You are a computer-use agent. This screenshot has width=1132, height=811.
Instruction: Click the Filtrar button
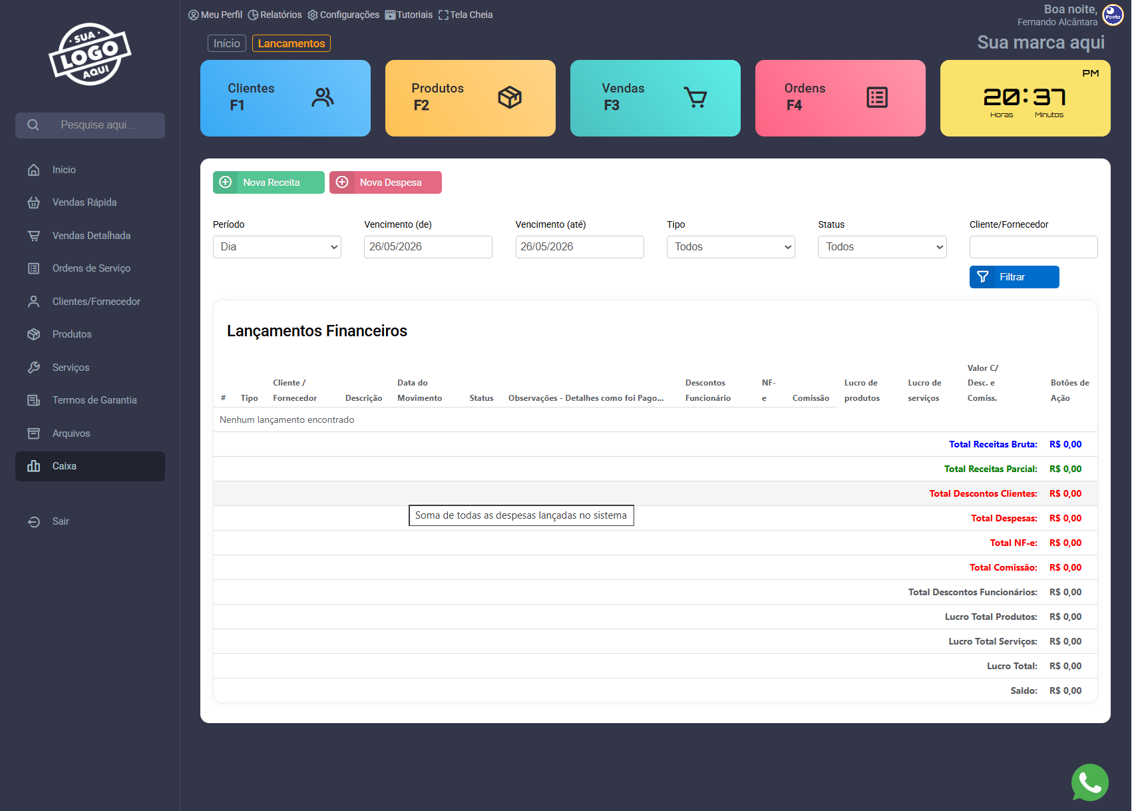tap(1014, 277)
